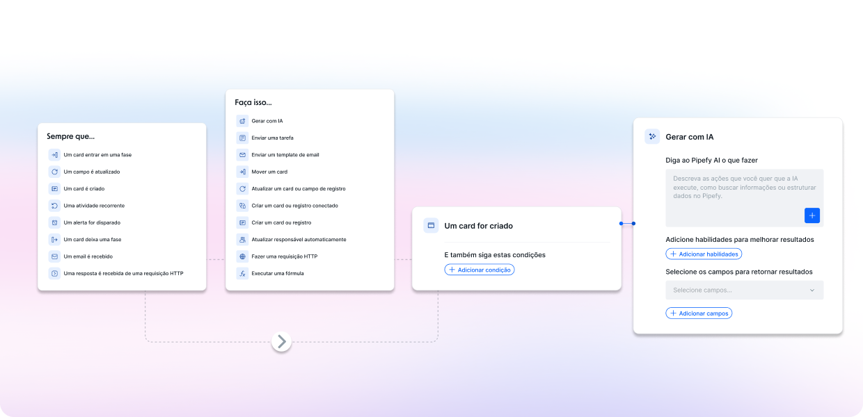This screenshot has height=417, width=863.
Task: Expand dropdown arrow in the fields selector
Action: (x=811, y=291)
